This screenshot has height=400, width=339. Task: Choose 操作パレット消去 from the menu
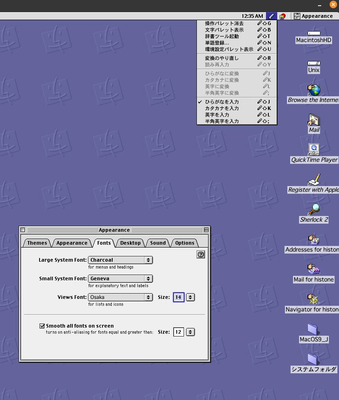[x=237, y=23]
